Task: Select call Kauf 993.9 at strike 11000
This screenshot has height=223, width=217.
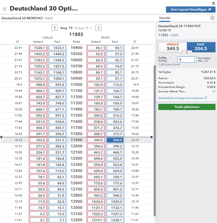Action: (x=57, y=85)
